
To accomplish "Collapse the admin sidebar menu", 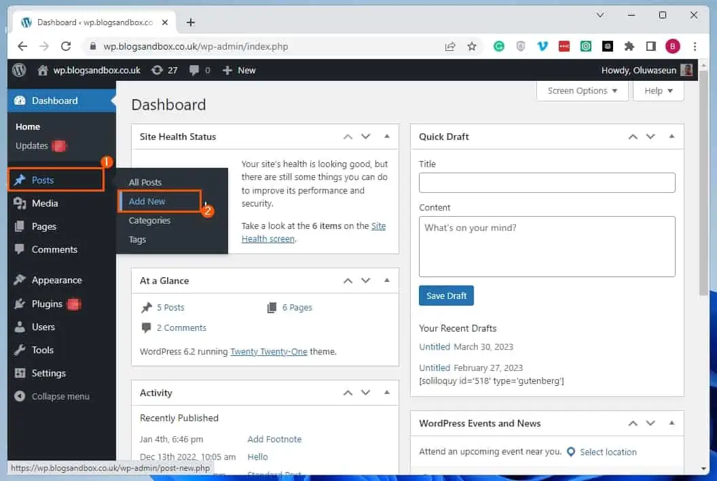I will (x=52, y=396).
